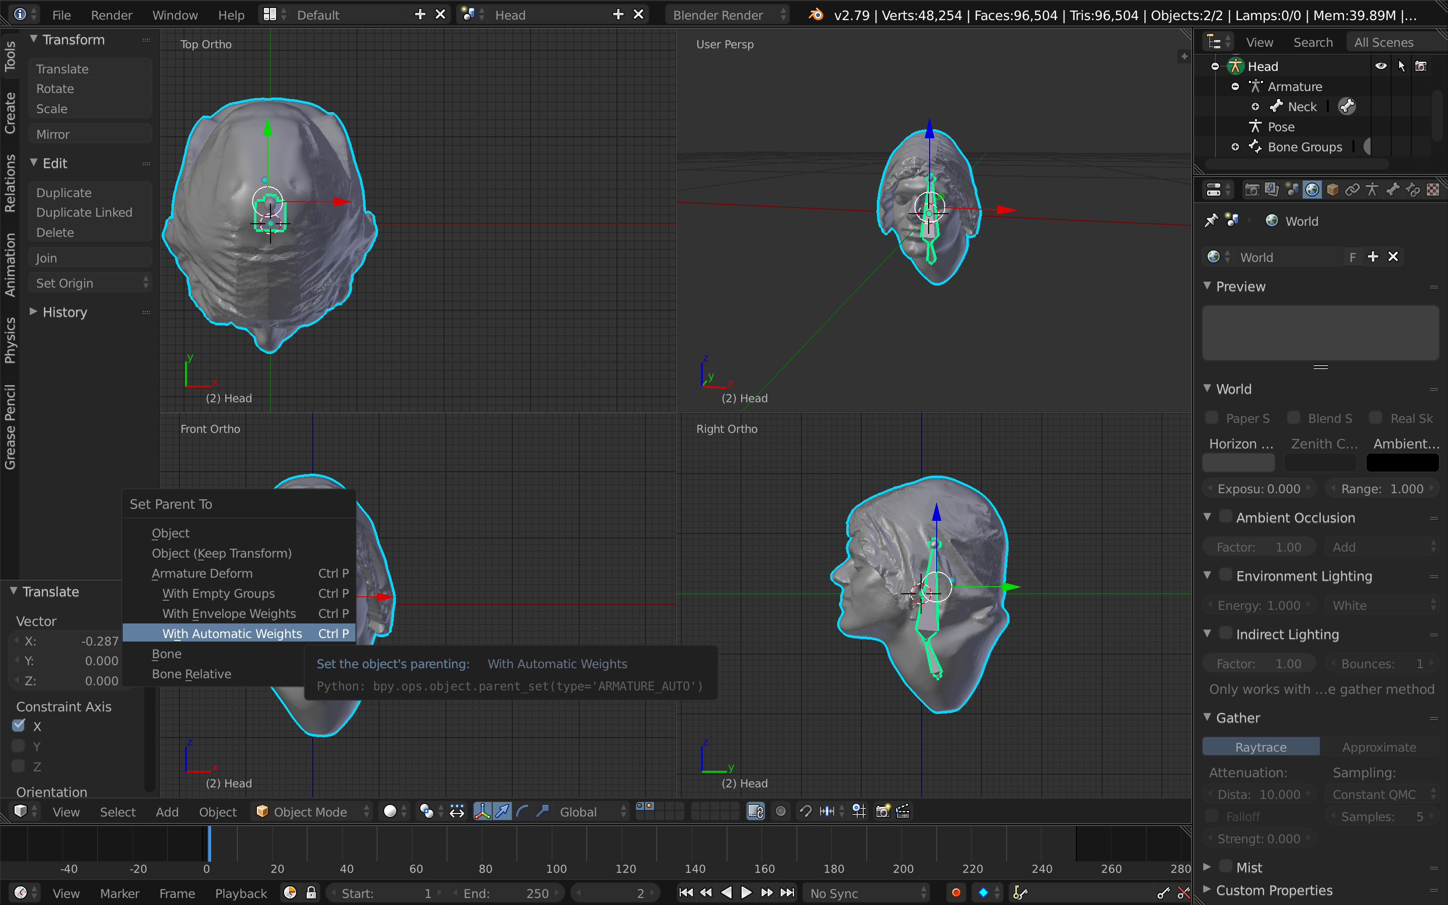Expand the Neck bone in outliner
Image resolution: width=1448 pixels, height=905 pixels.
[x=1255, y=107]
